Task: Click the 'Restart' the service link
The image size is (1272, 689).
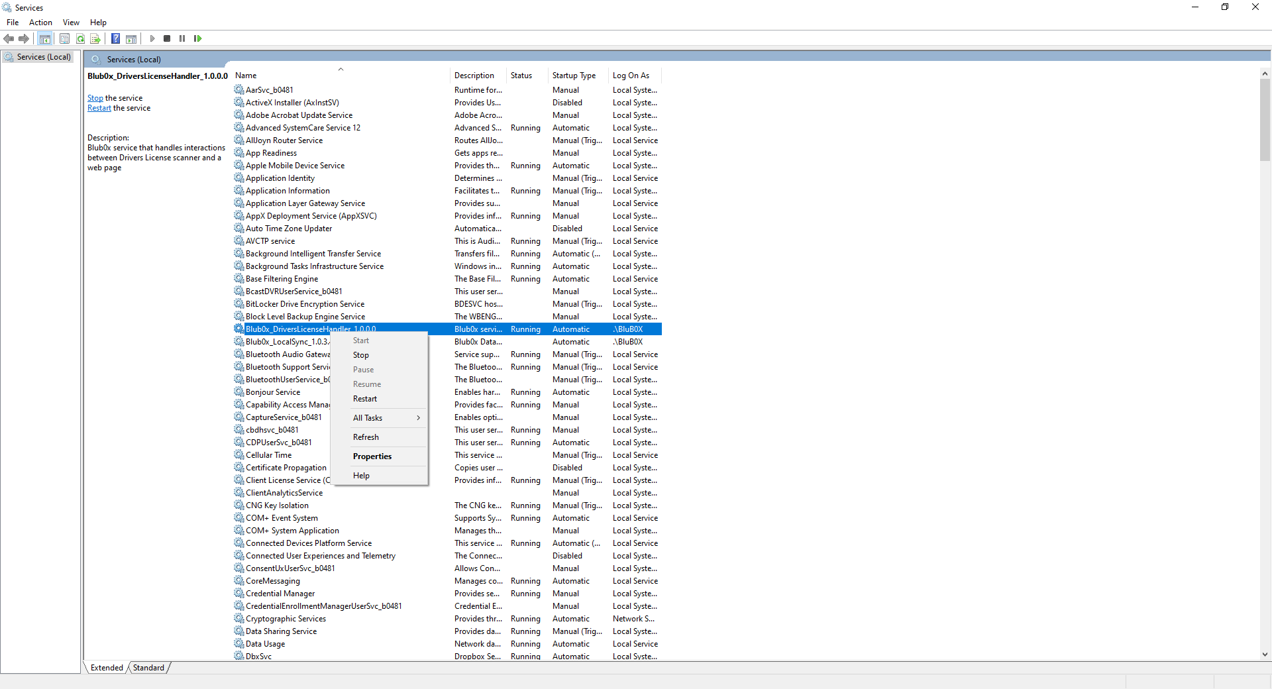Action: (99, 108)
